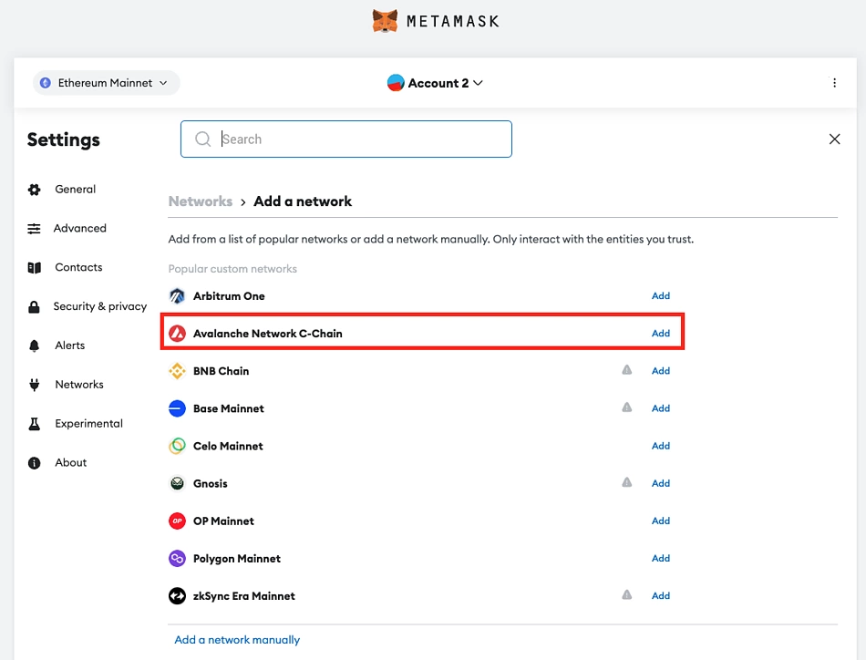Add the Celo Mainnet network
This screenshot has height=660, width=866.
(x=661, y=447)
